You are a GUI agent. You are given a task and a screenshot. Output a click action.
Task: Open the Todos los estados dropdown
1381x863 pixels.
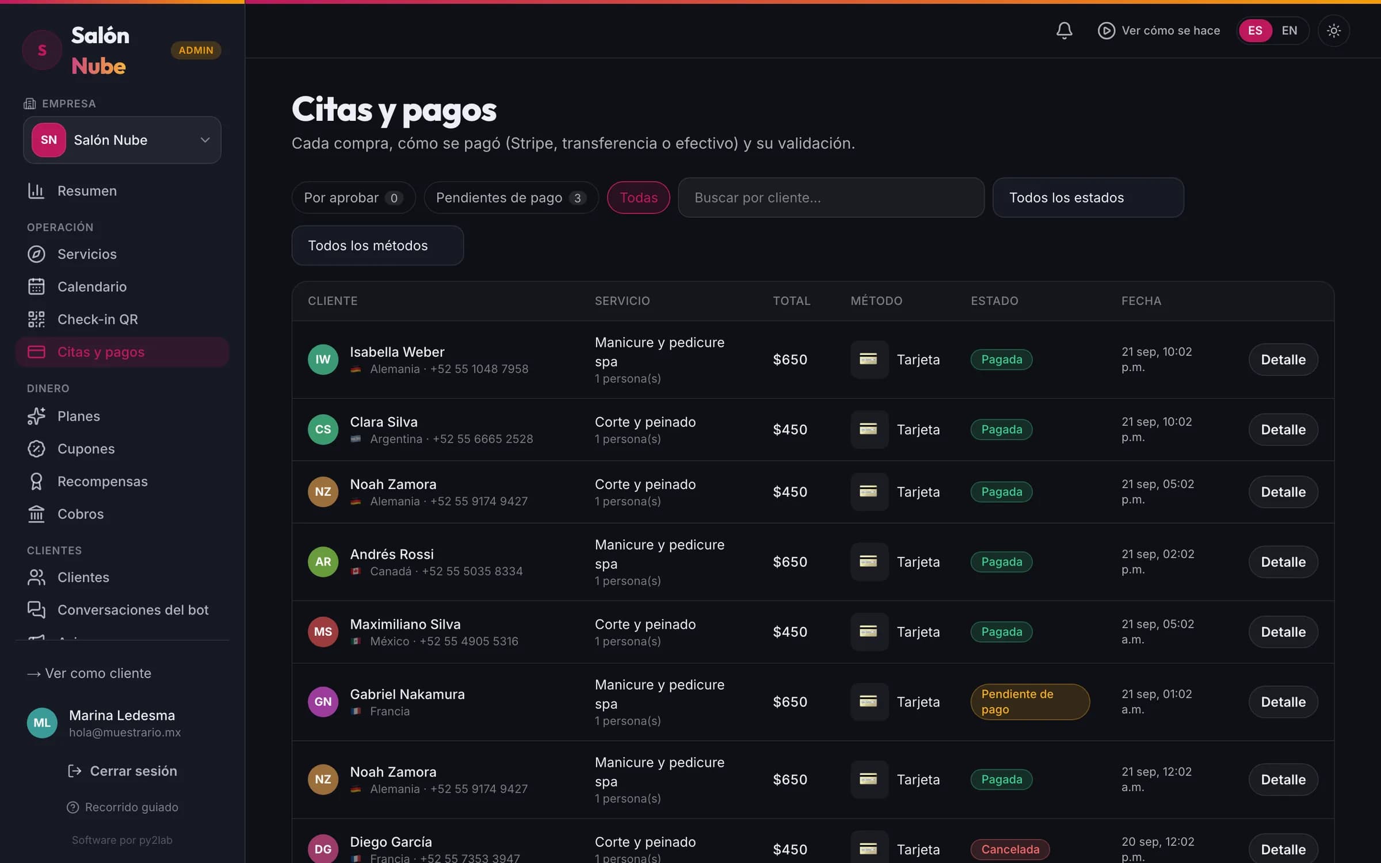point(1088,197)
